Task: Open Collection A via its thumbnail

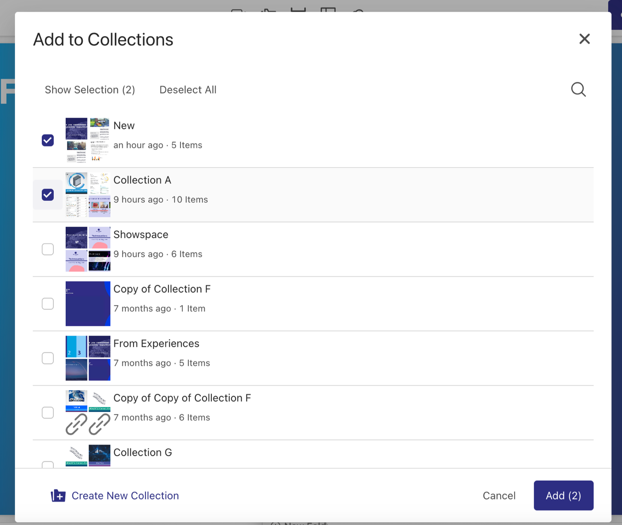Action: pyautogui.click(x=88, y=194)
